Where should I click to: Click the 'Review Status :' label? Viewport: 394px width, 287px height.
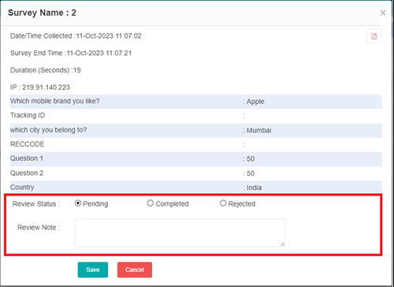(x=36, y=203)
